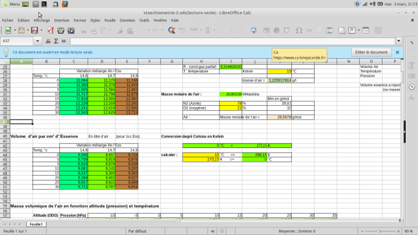Click the zoom out minus button
The height and width of the screenshot is (235, 418).
(x=362, y=231)
